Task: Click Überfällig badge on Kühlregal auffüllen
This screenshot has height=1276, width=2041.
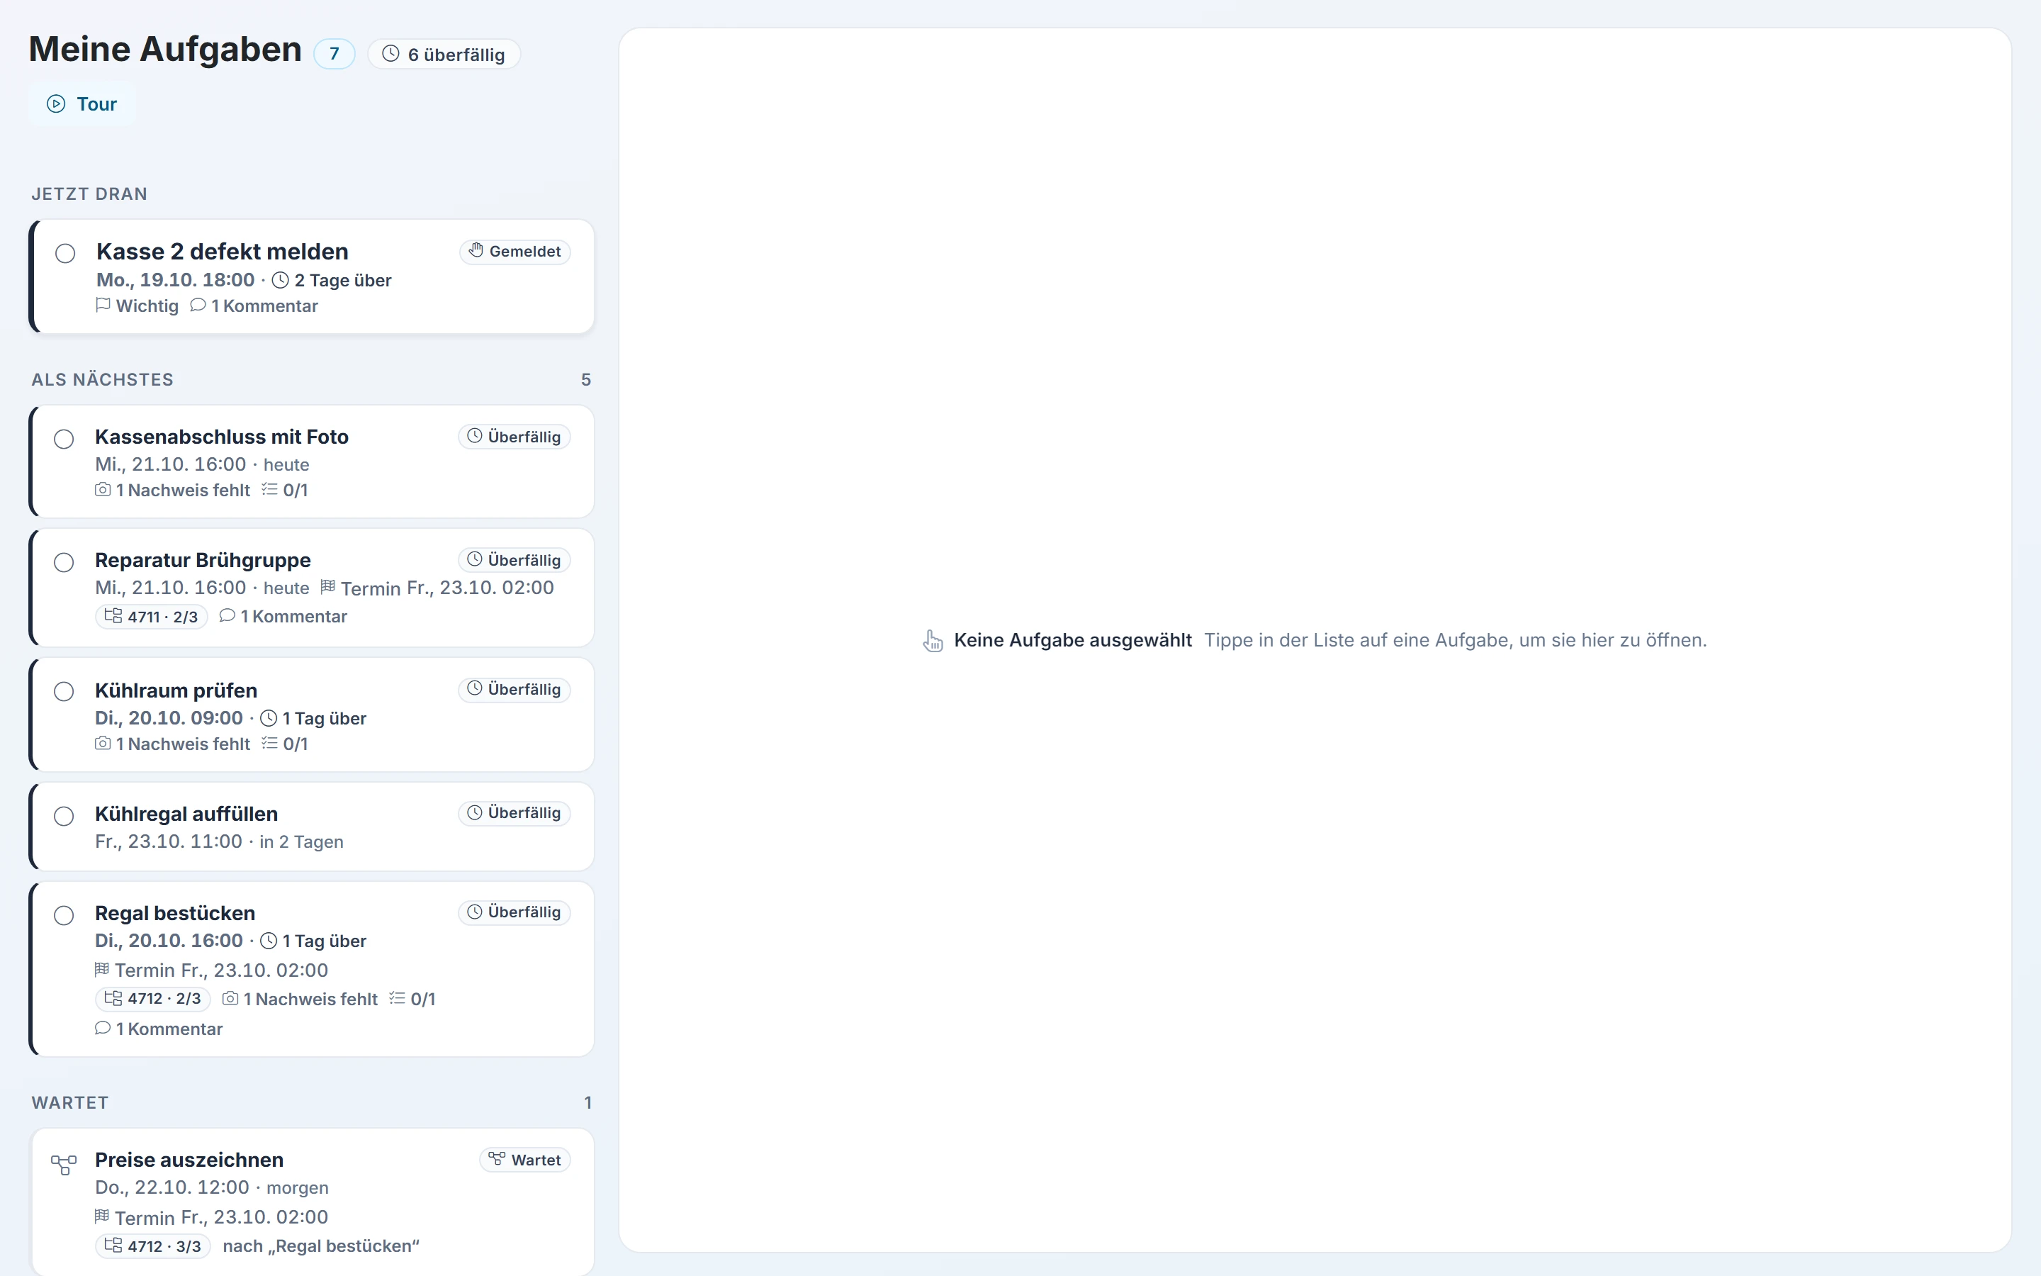Action: 515,812
